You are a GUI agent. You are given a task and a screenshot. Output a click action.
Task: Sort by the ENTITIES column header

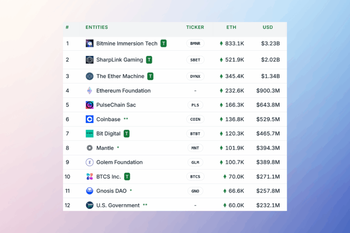click(x=96, y=27)
